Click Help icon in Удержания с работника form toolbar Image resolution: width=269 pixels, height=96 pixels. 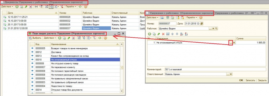[201, 18]
